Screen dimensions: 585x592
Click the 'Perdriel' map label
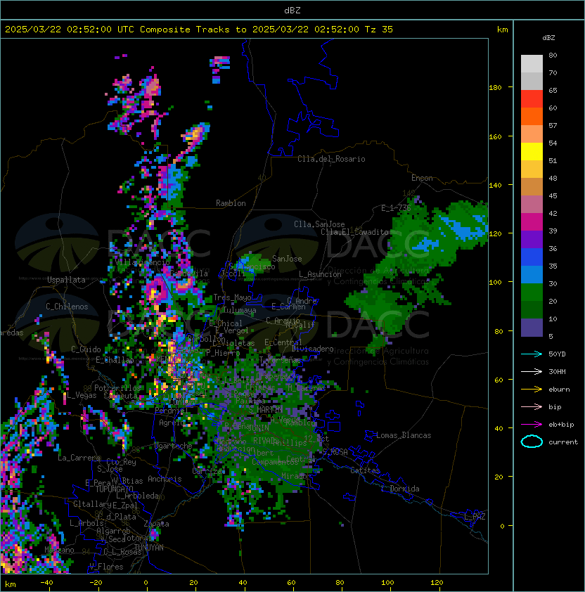point(172,411)
